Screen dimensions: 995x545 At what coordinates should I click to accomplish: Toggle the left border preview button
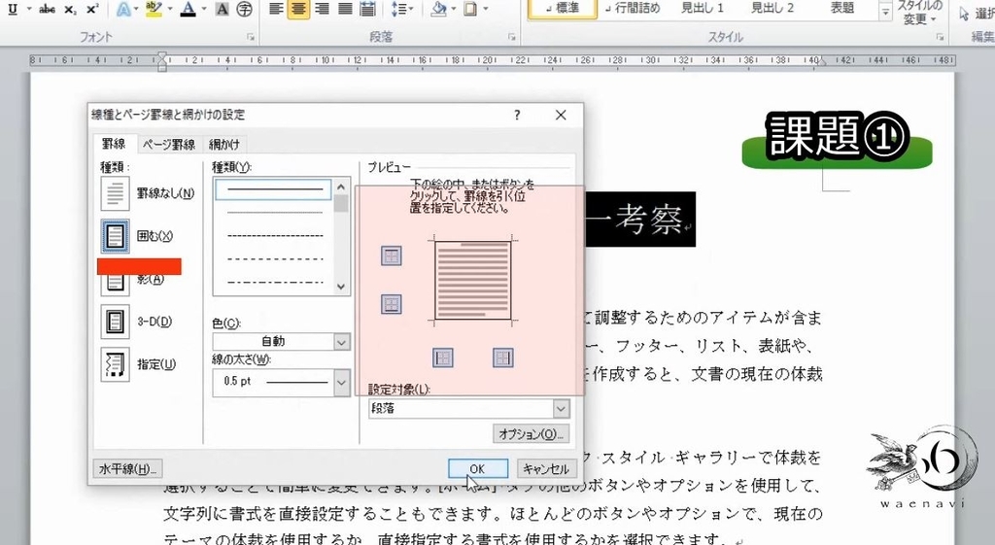[443, 358]
